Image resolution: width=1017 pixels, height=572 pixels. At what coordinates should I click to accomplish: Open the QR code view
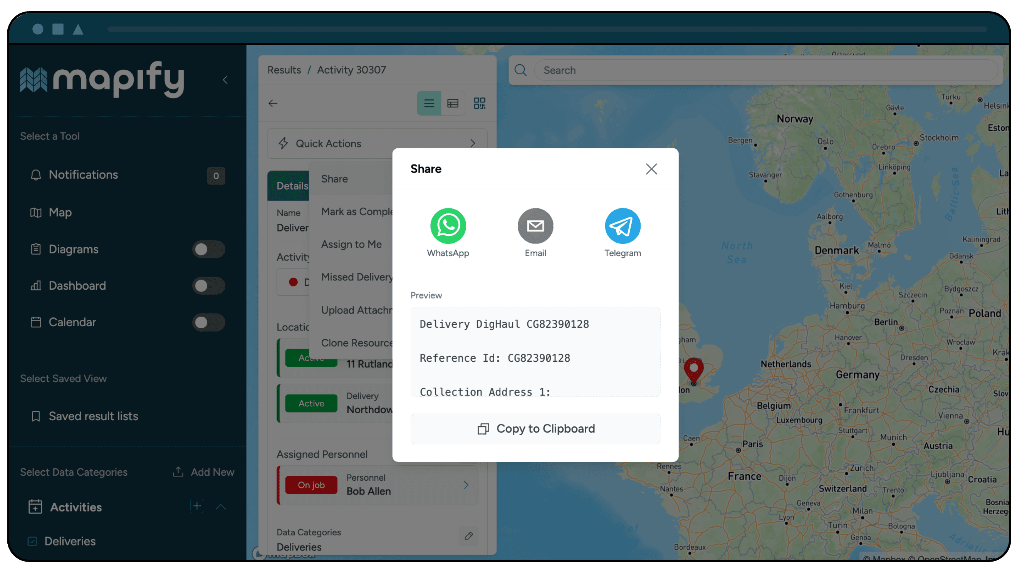(x=479, y=104)
